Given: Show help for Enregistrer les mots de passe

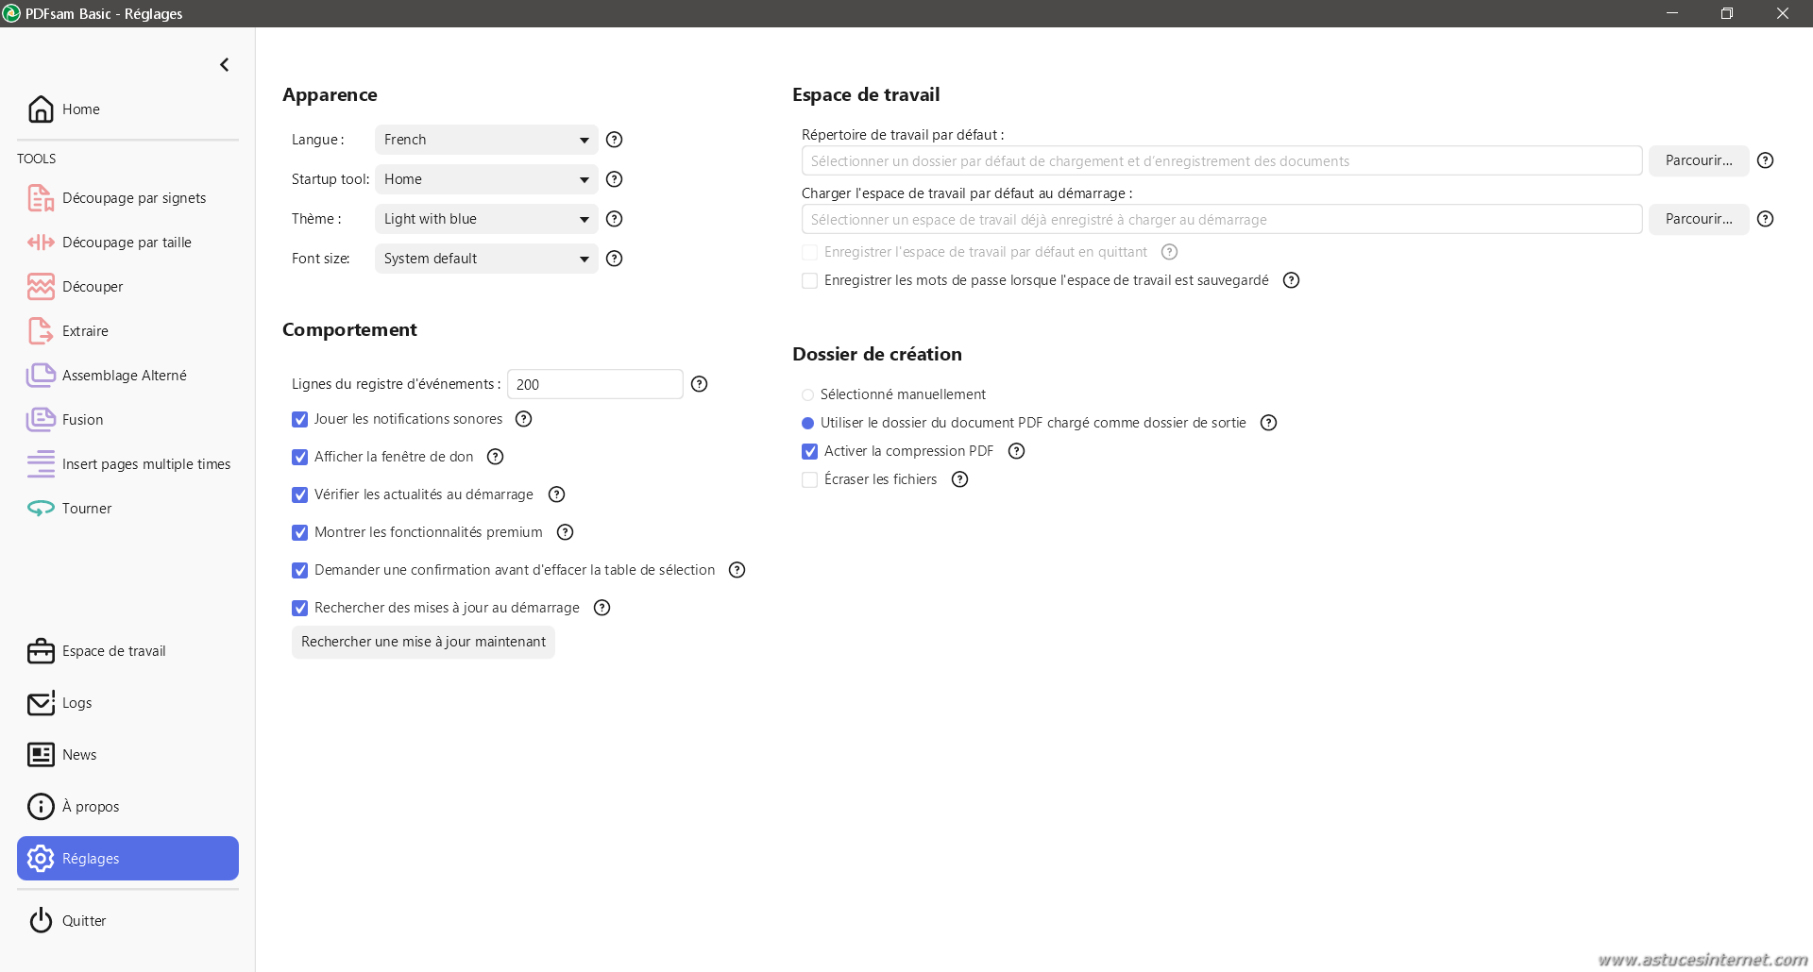Looking at the screenshot, I should 1292,280.
